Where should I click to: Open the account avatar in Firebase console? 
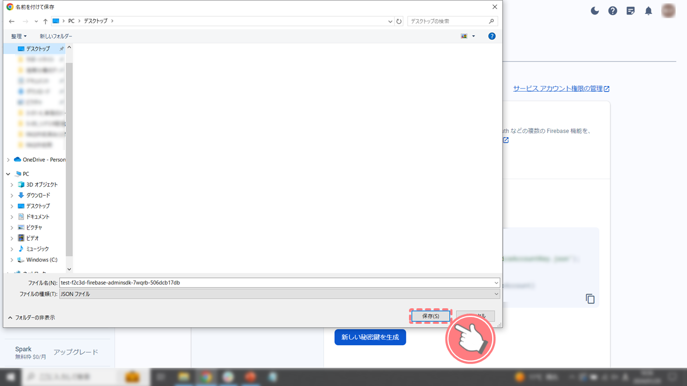668,11
